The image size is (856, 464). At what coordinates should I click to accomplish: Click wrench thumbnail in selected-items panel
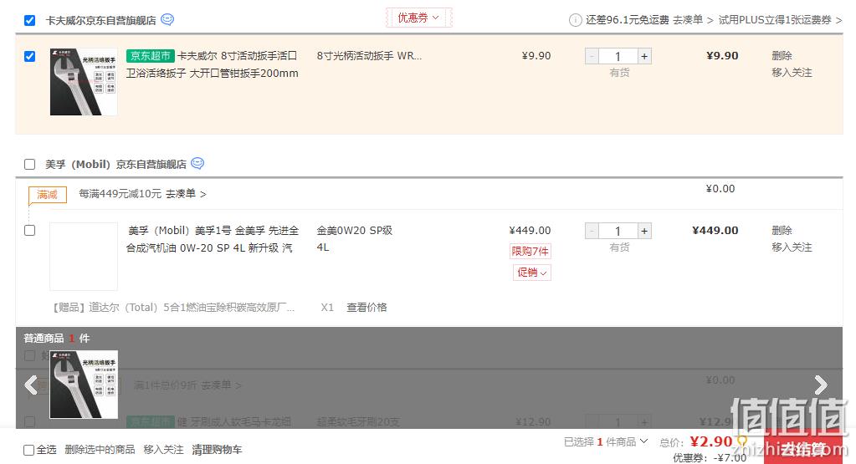(84, 385)
